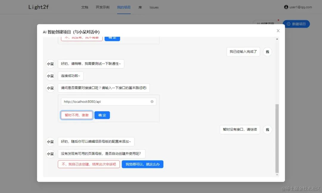The height and width of the screenshot is (193, 322).
Task: Click the 小呆 avatar beside the last message
Action: coord(50,154)
